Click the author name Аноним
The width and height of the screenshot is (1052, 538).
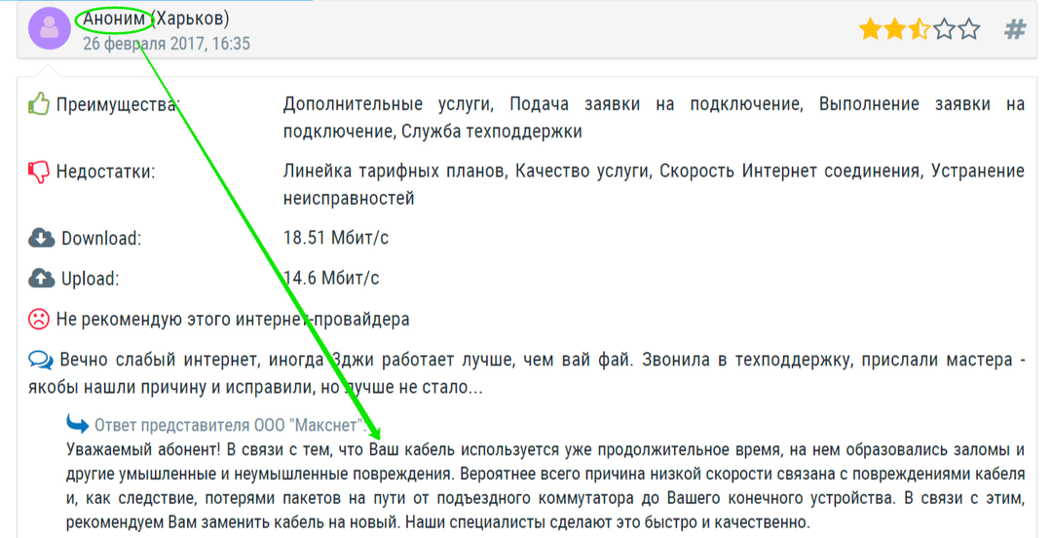[114, 19]
